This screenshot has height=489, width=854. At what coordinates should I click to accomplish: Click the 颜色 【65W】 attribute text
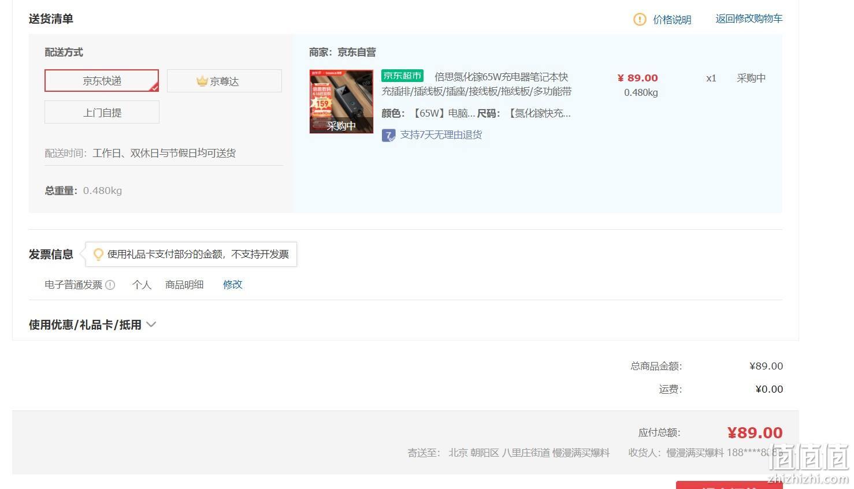[428, 113]
